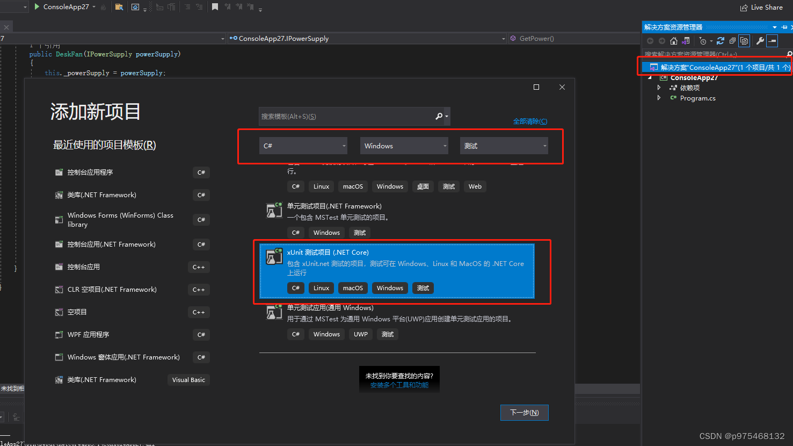Select recent template Windows Forms (WinForms) Class library

click(x=132, y=220)
